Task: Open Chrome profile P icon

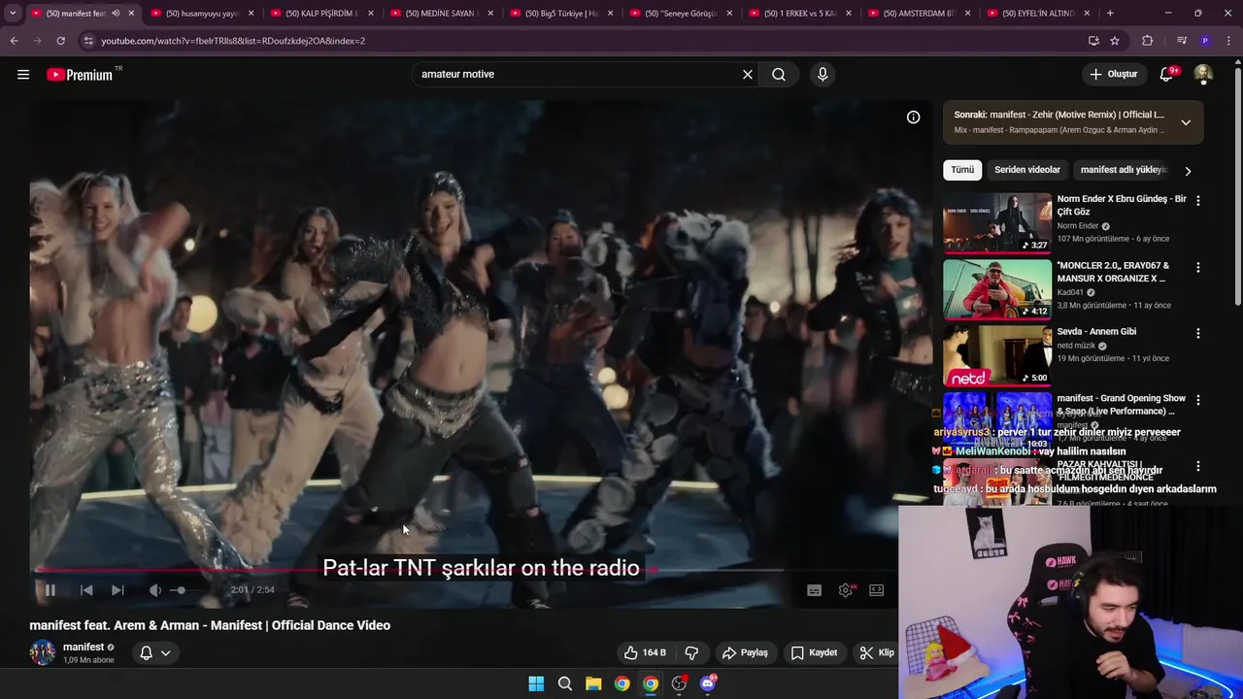Action: 1205,41
